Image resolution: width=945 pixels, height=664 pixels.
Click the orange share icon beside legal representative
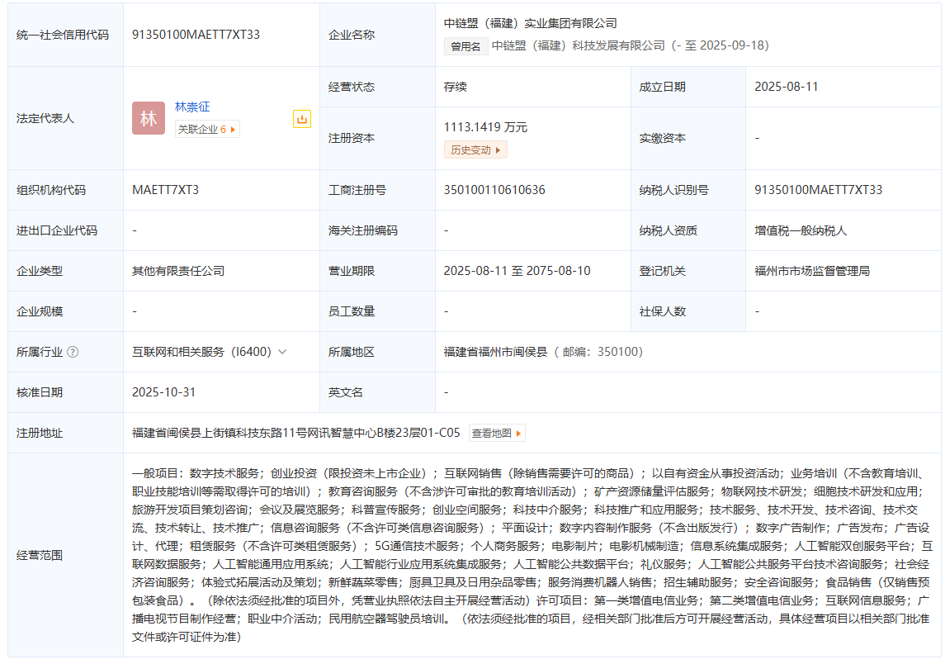(x=302, y=120)
